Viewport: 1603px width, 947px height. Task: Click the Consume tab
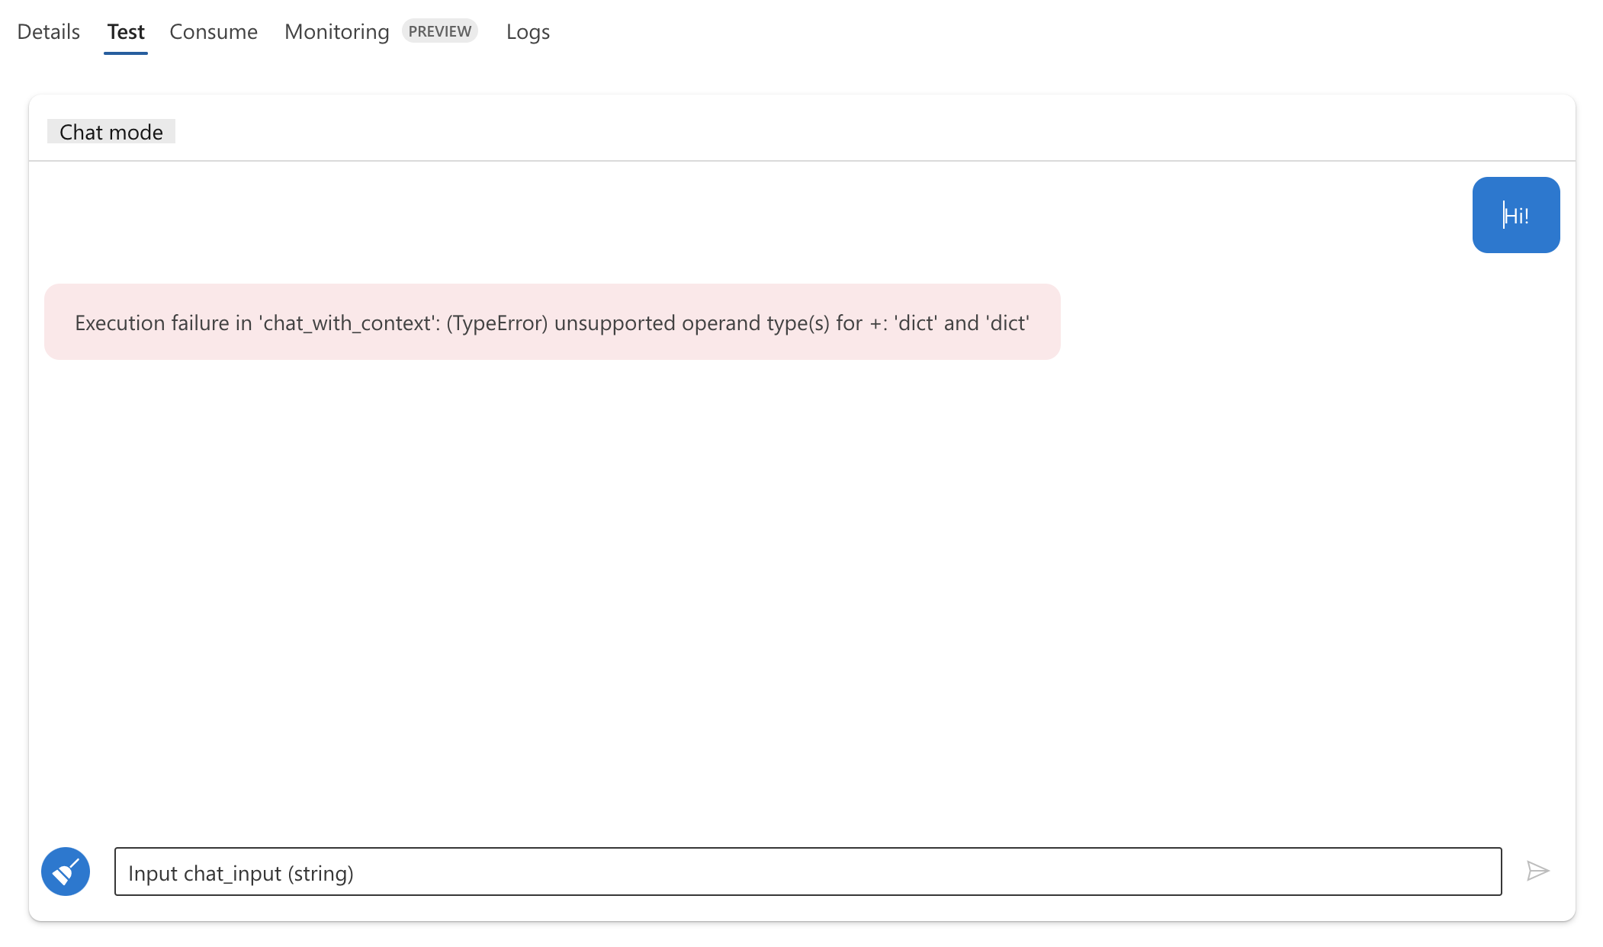213,30
